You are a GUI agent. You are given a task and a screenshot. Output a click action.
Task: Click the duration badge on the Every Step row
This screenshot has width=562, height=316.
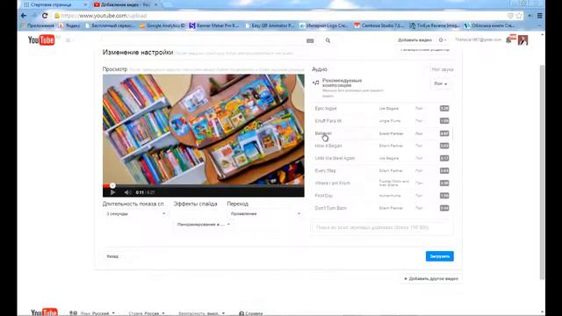[x=444, y=170]
